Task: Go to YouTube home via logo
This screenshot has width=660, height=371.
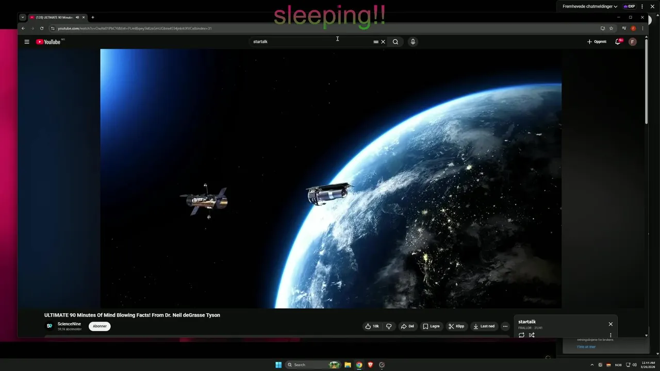Action: tap(48, 42)
